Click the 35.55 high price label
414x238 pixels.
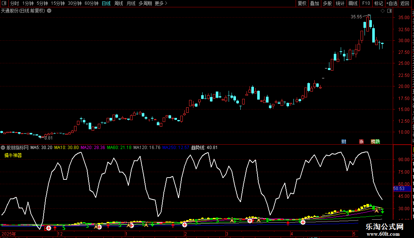click(x=356, y=17)
